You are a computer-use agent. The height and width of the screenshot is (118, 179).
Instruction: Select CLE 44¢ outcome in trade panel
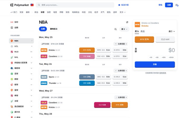pos(165,39)
